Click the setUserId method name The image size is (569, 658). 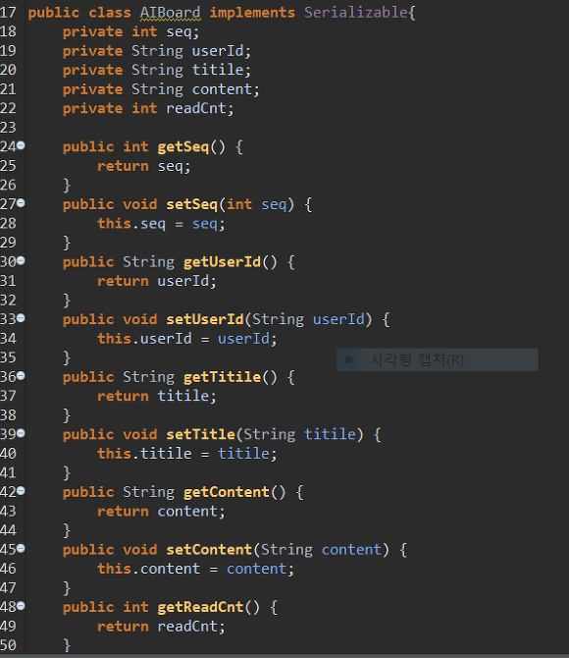[x=205, y=319]
